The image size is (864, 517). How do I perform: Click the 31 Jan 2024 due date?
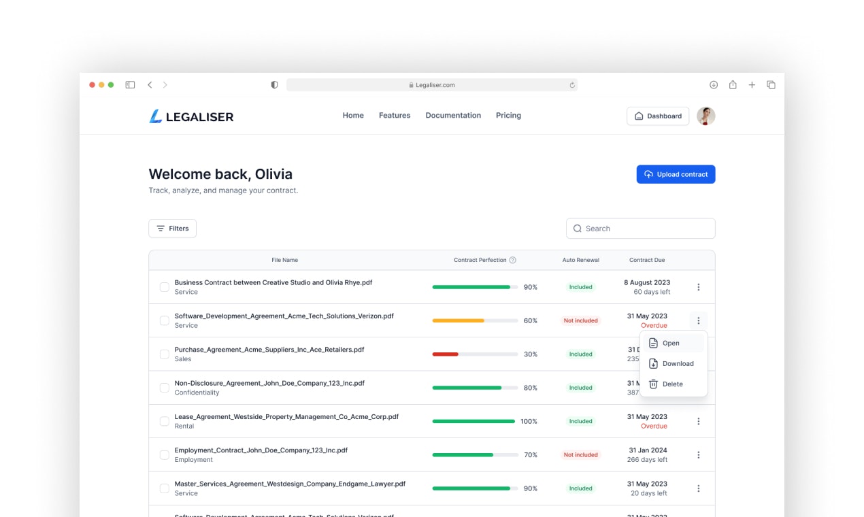(647, 450)
